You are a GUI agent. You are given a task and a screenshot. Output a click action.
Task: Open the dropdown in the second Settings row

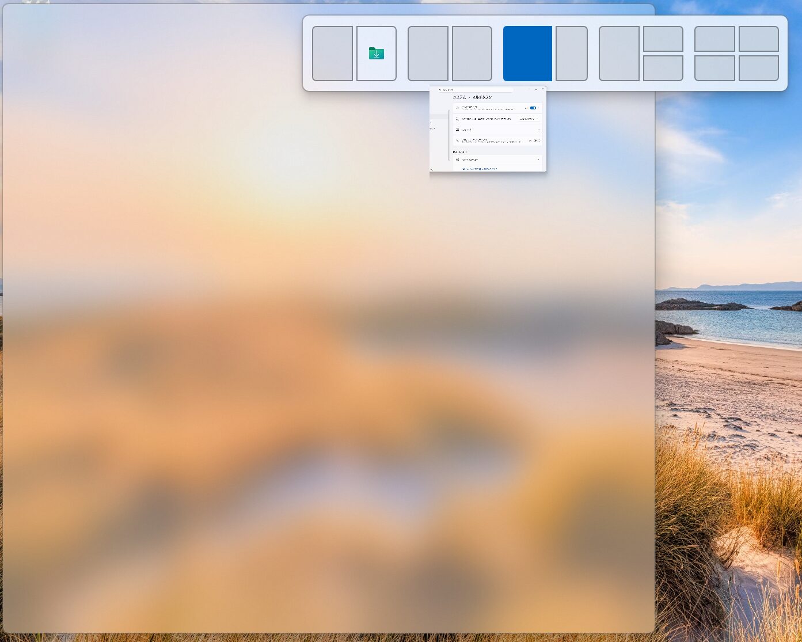pos(529,119)
